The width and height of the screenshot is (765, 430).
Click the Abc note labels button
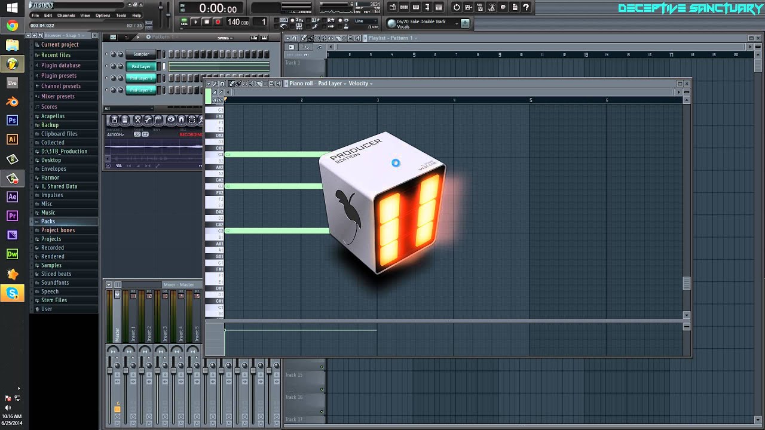[x=218, y=100]
